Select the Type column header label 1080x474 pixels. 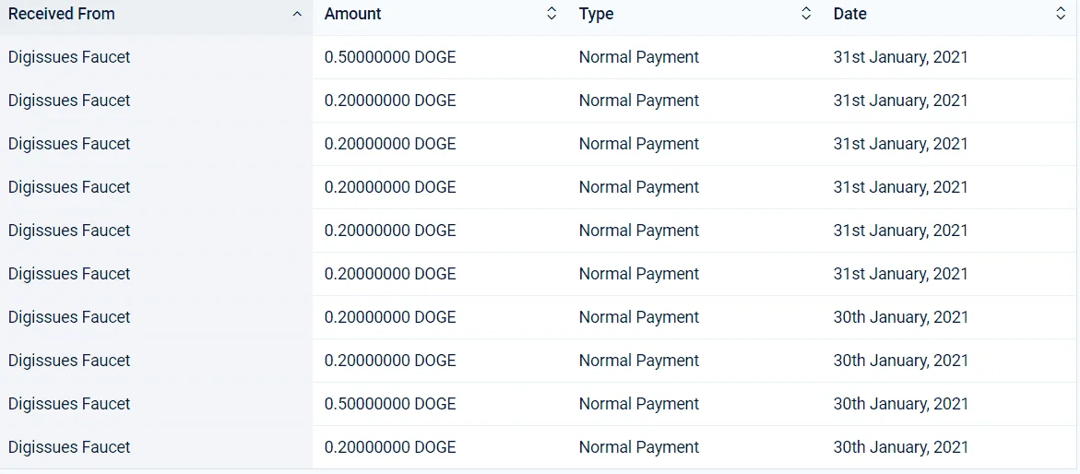coord(596,14)
